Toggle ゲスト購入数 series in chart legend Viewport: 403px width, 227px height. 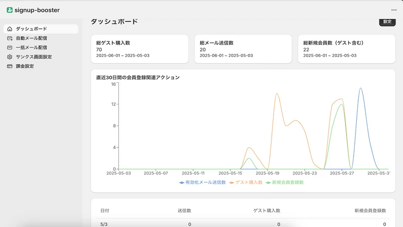(x=246, y=183)
